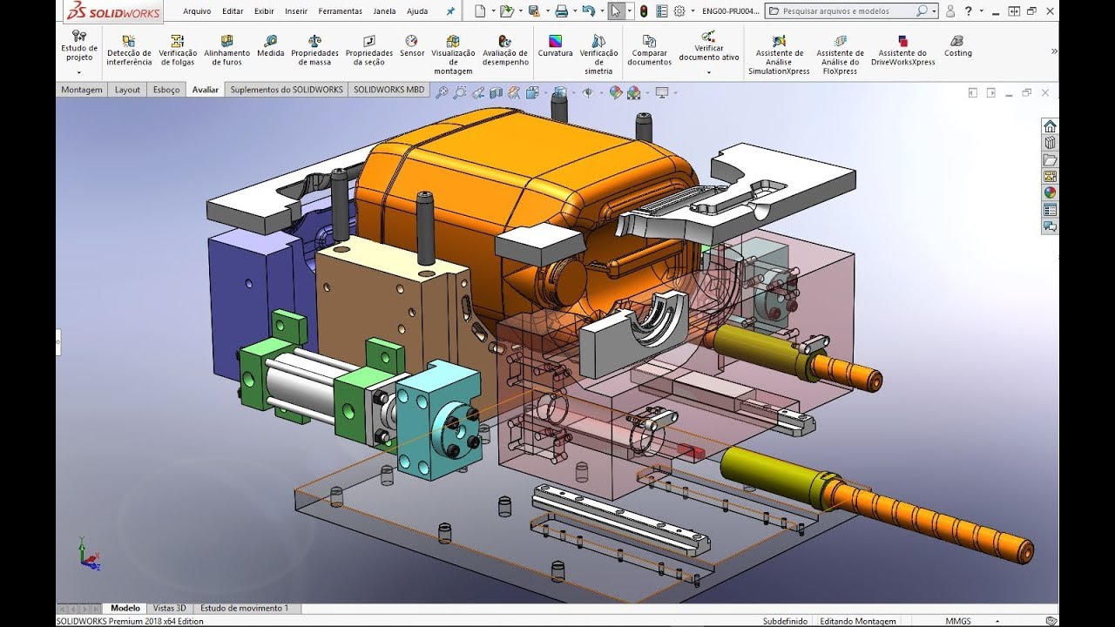
Task: Toggle Curvatura display
Action: [555, 47]
